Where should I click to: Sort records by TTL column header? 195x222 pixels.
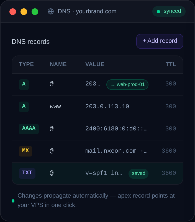click(x=171, y=64)
